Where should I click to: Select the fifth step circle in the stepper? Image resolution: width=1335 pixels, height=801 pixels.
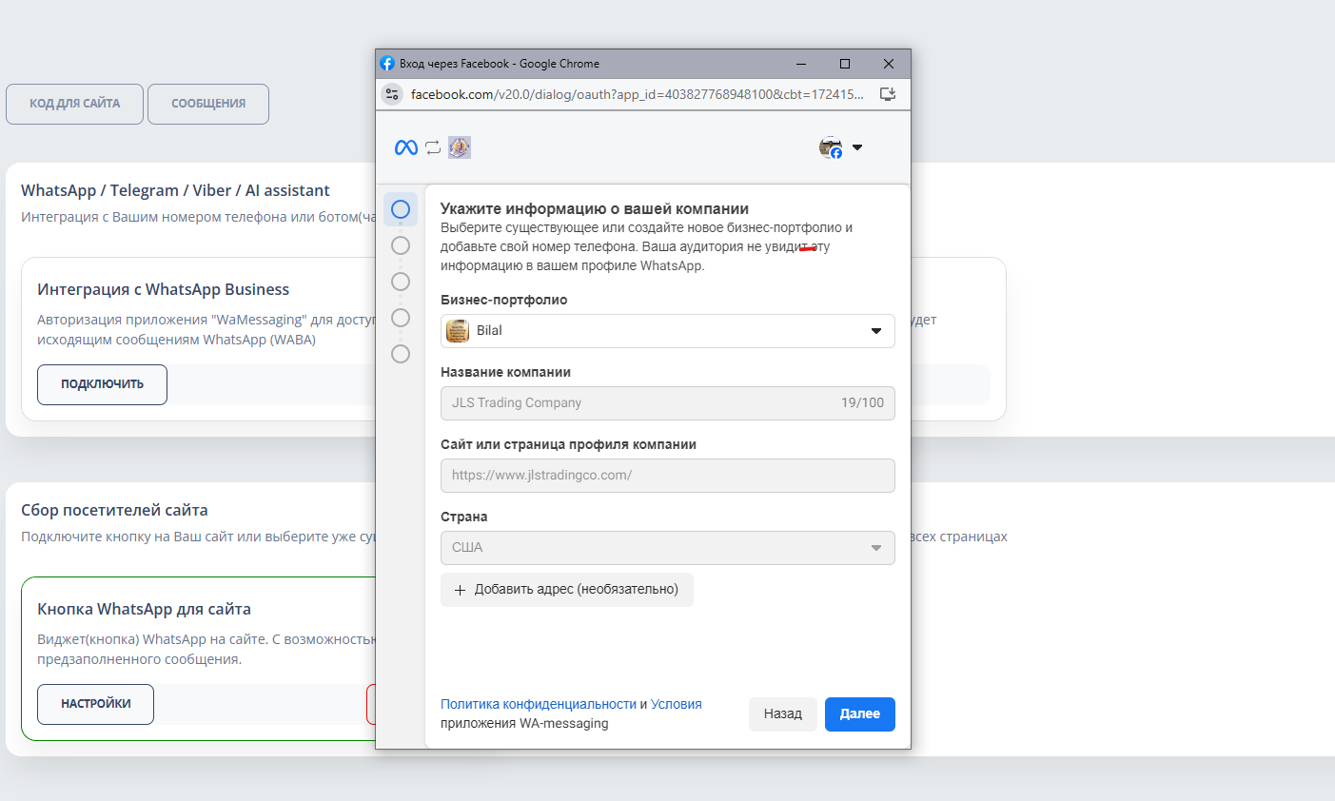click(x=401, y=354)
